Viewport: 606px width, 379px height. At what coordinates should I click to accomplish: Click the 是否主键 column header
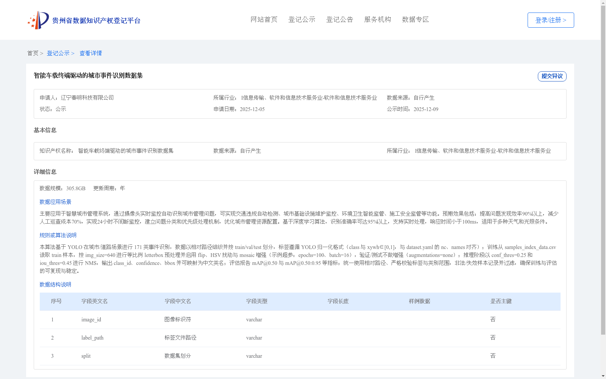pos(501,301)
